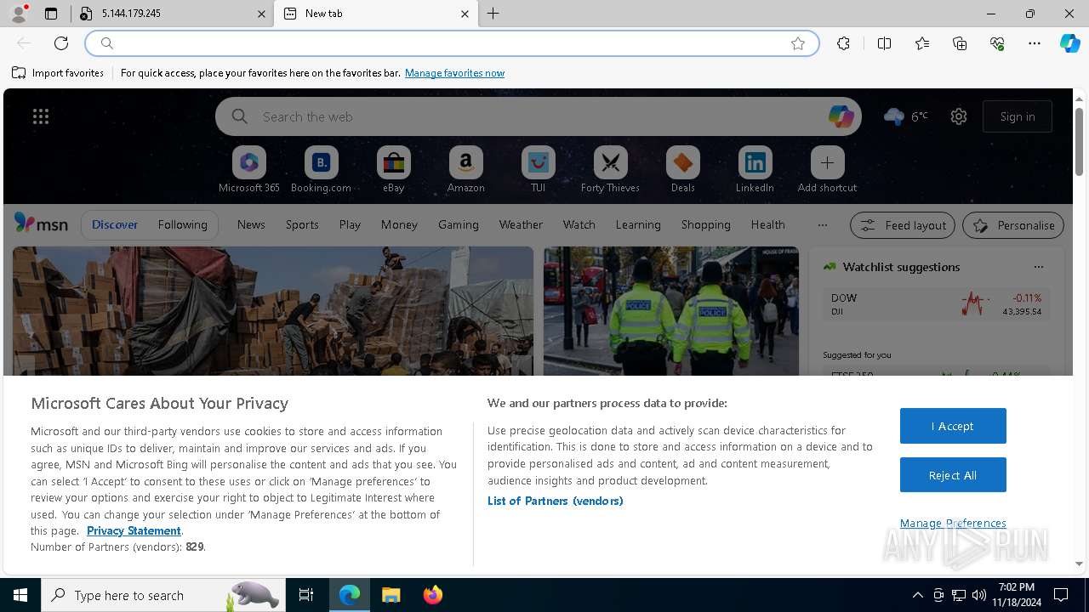Focus the browser address bar
The image size is (1089, 612).
click(451, 43)
